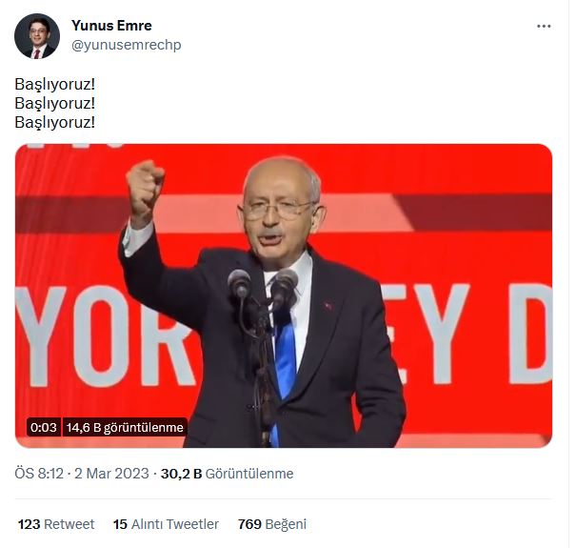The image size is (576, 548).
Task: Show the 769 Beğeni list
Action: [272, 524]
